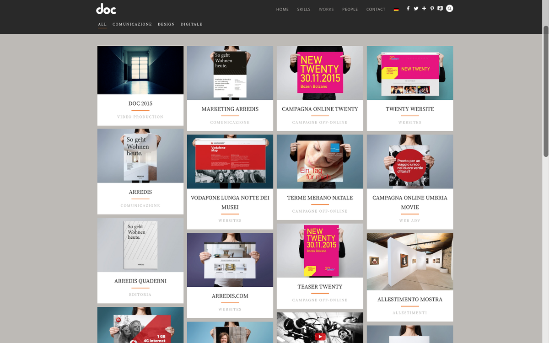Image resolution: width=549 pixels, height=343 pixels.
Task: Select the WORKS menu item
Action: coord(326,9)
